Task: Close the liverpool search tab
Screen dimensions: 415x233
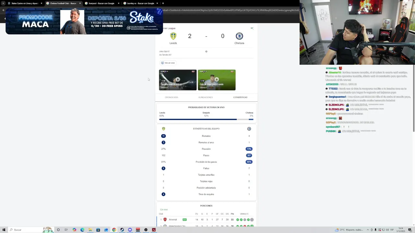Action: tap(119, 3)
